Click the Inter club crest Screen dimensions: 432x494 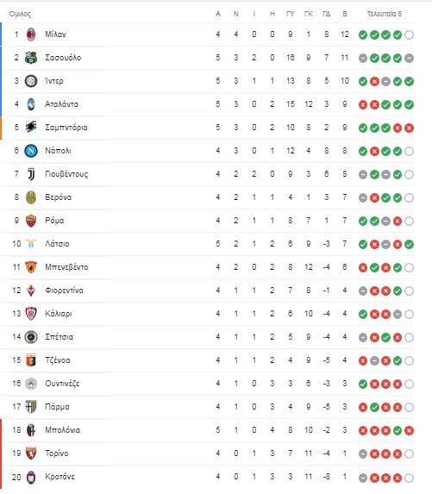click(31, 81)
